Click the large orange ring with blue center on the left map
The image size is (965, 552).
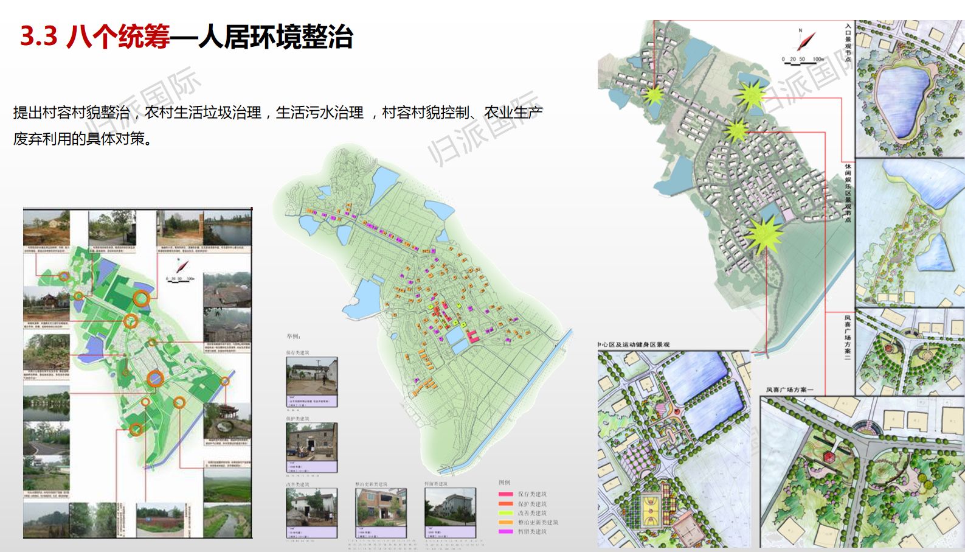pos(155,379)
